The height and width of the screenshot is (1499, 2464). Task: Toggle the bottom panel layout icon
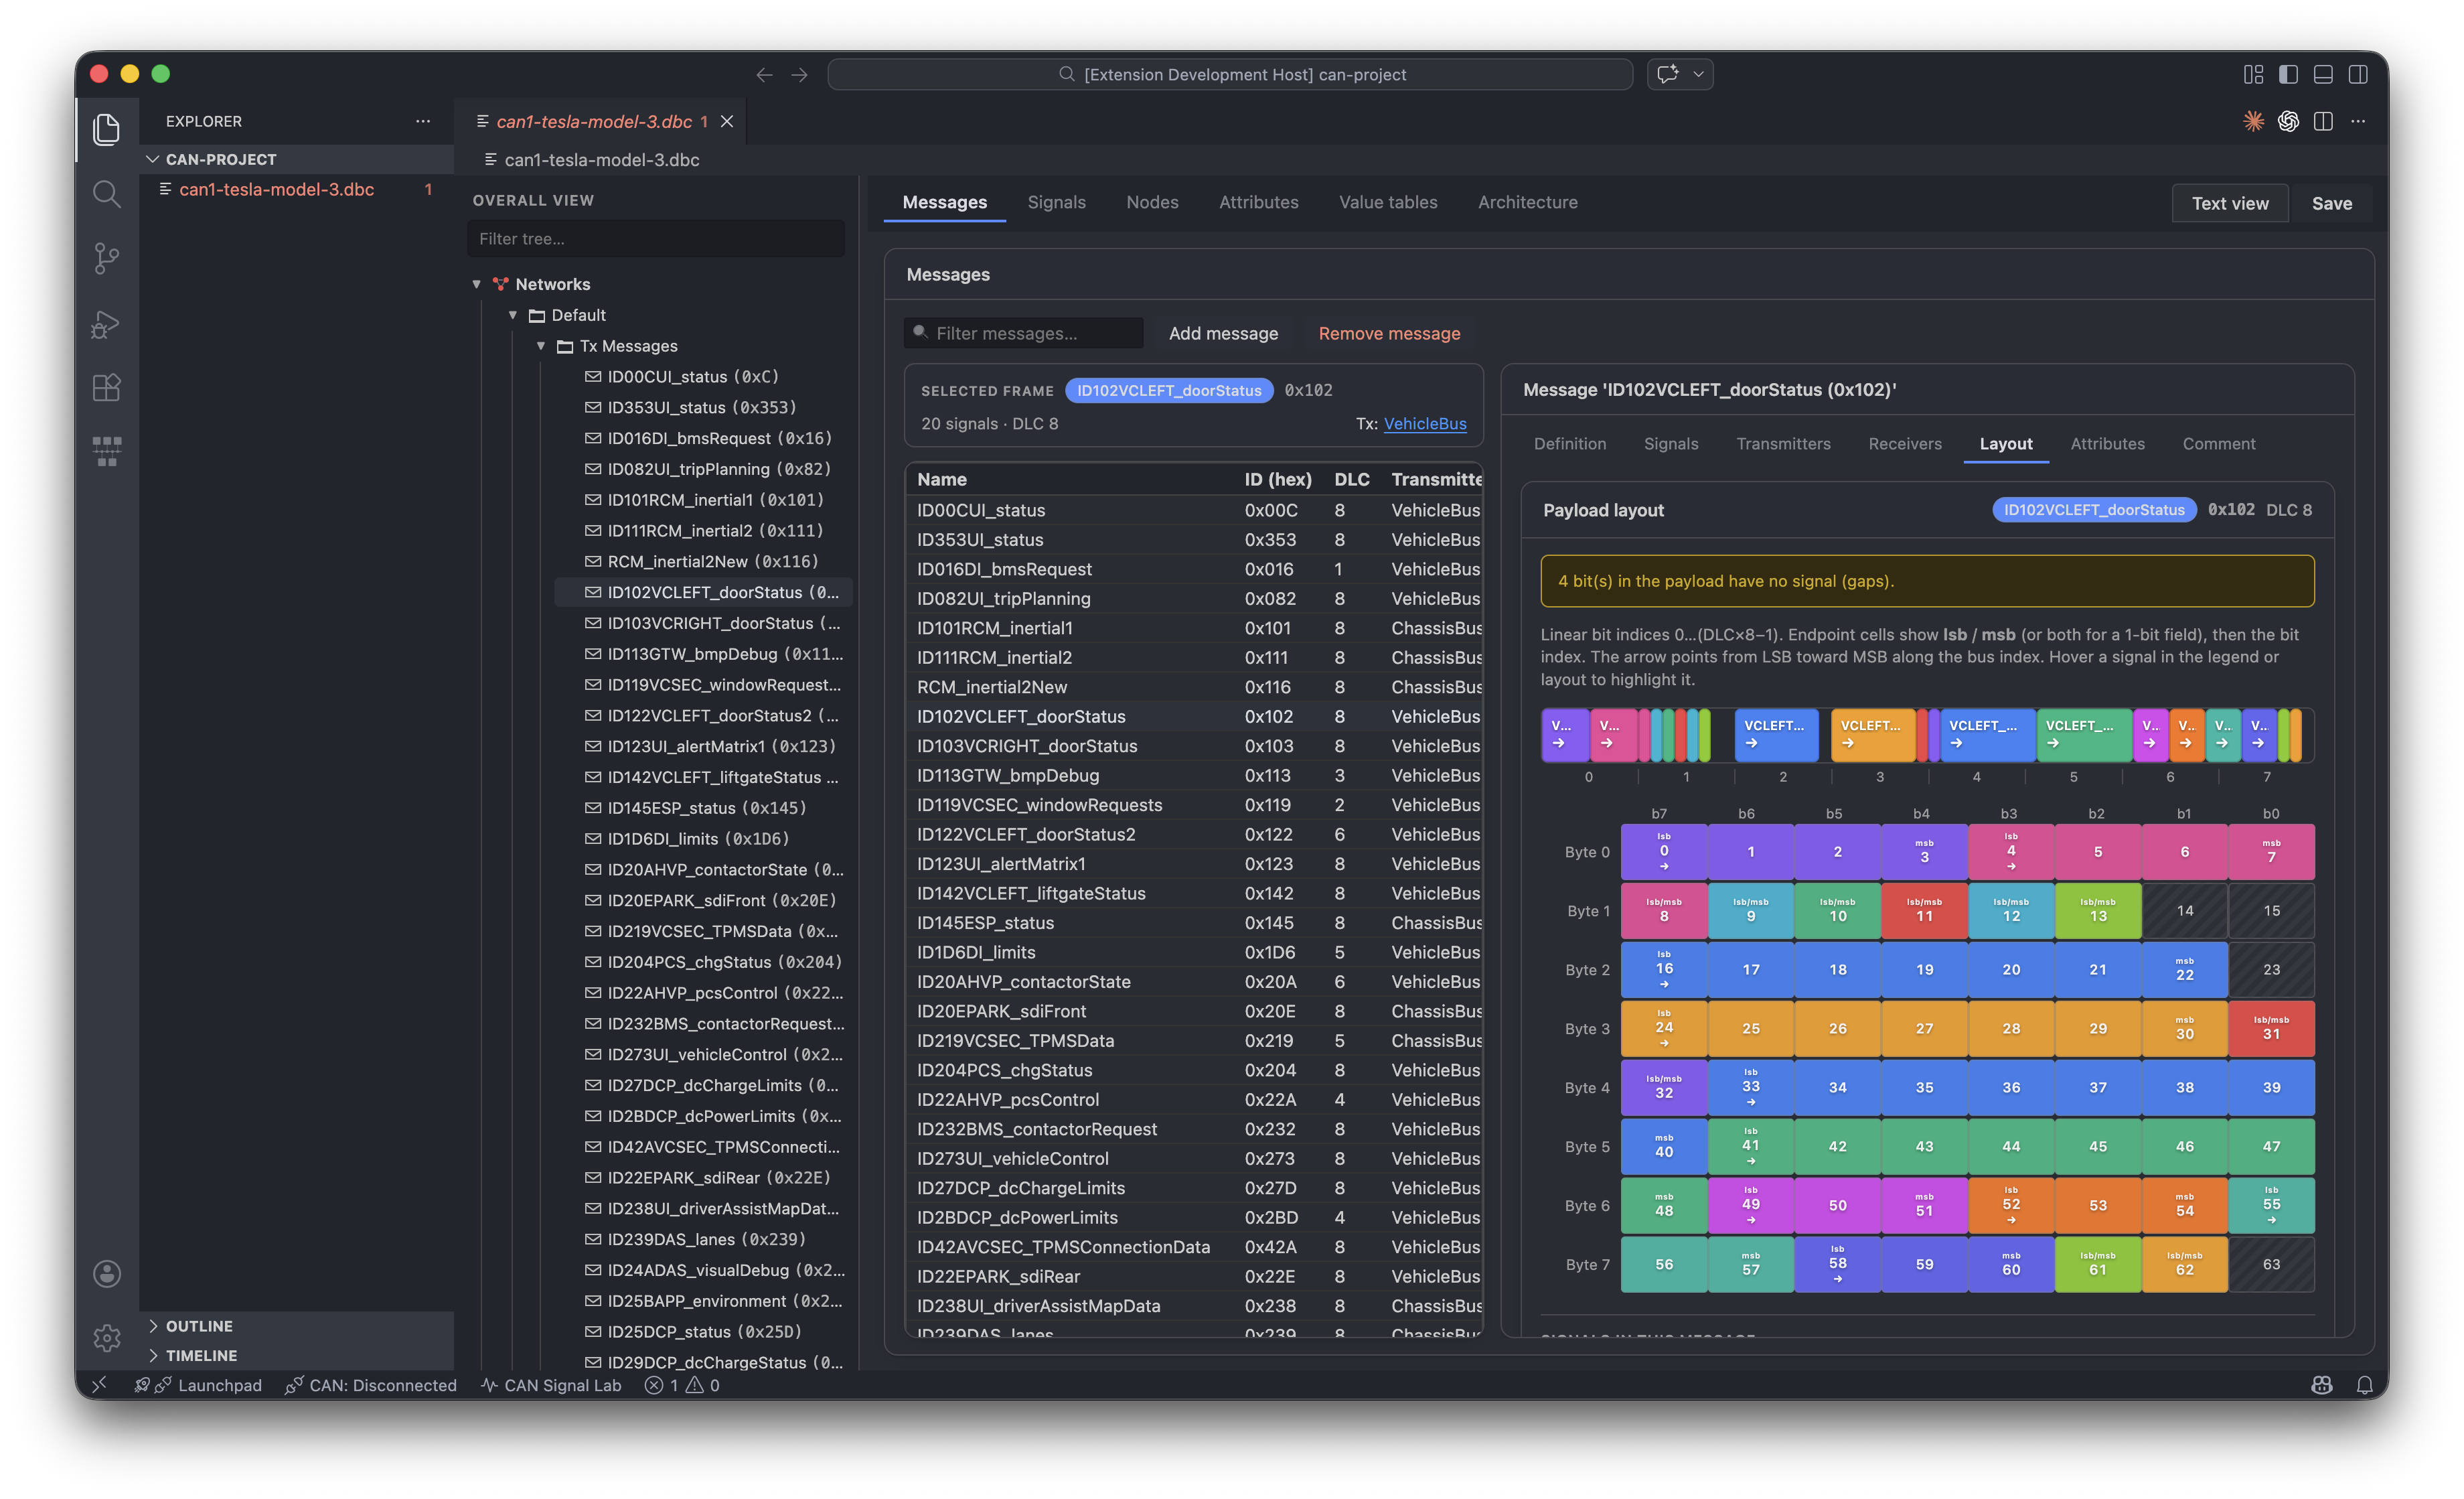(x=2323, y=74)
